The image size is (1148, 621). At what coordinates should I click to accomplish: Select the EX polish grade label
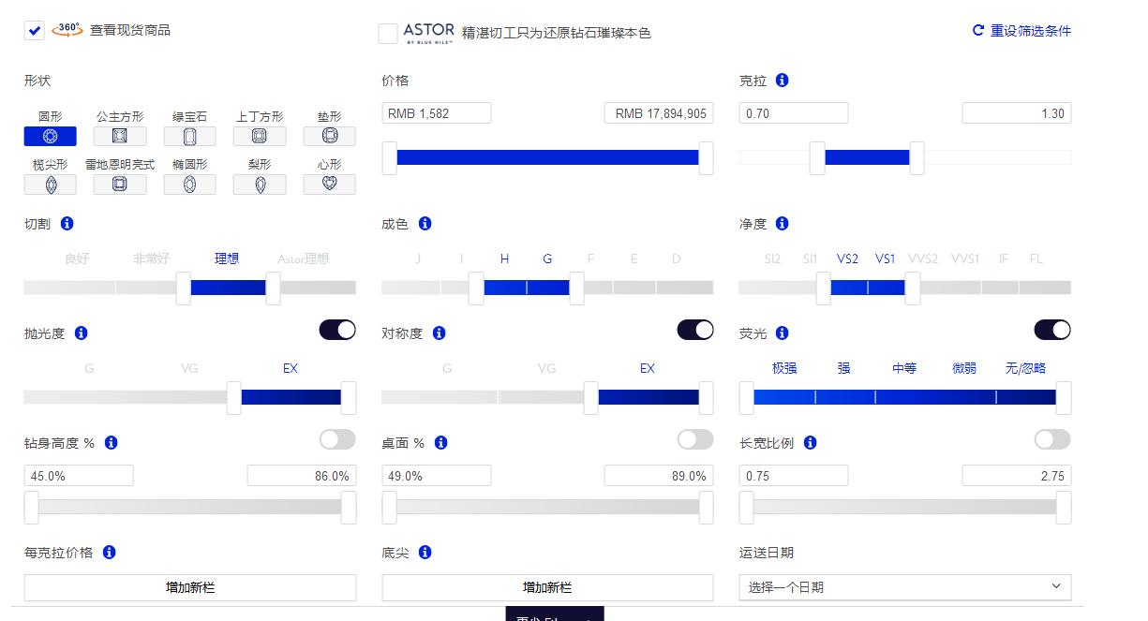(290, 368)
